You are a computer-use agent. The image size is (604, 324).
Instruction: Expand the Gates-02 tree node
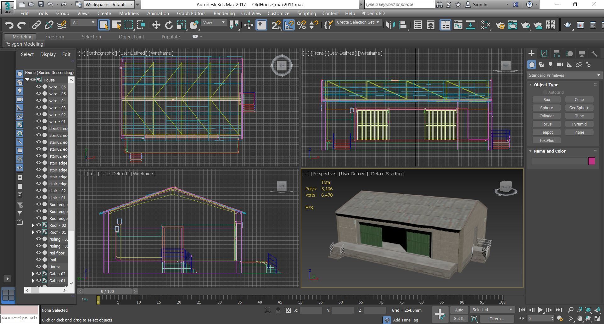click(x=33, y=274)
